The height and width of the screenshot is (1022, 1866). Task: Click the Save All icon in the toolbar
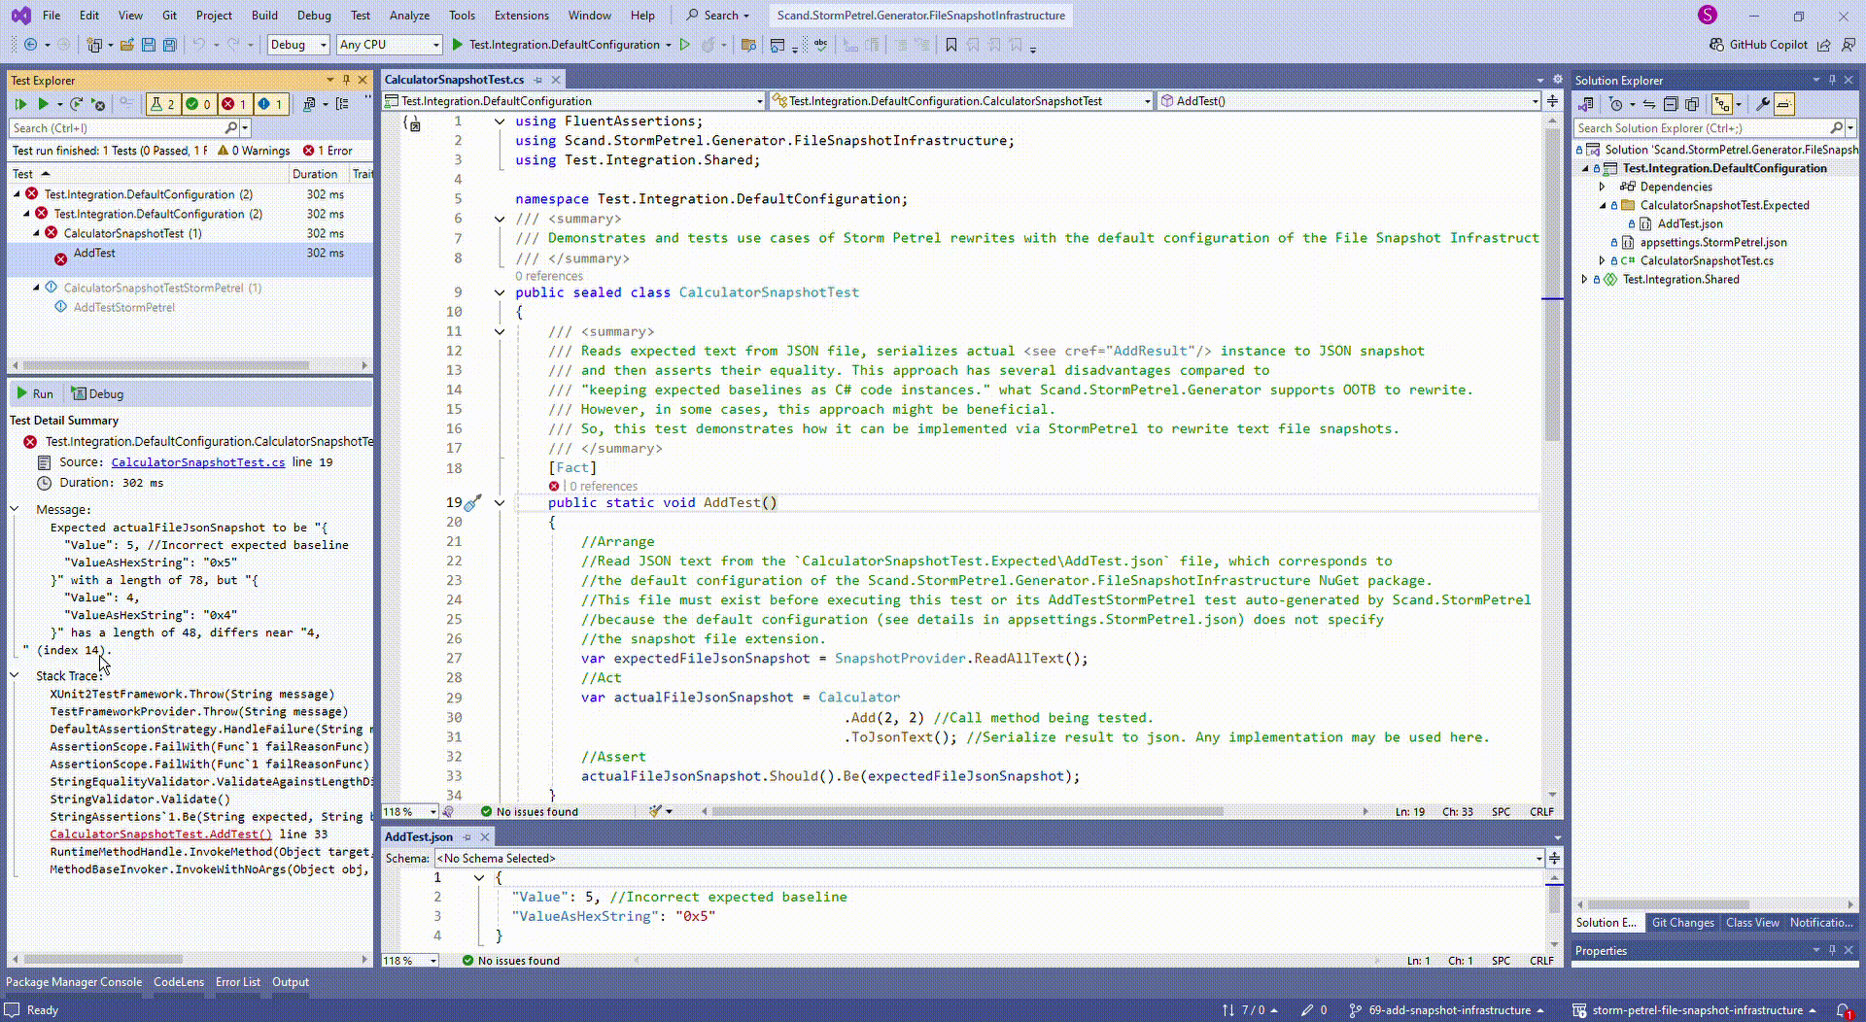(170, 45)
